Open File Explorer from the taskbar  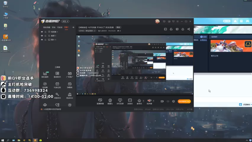(x=19, y=140)
